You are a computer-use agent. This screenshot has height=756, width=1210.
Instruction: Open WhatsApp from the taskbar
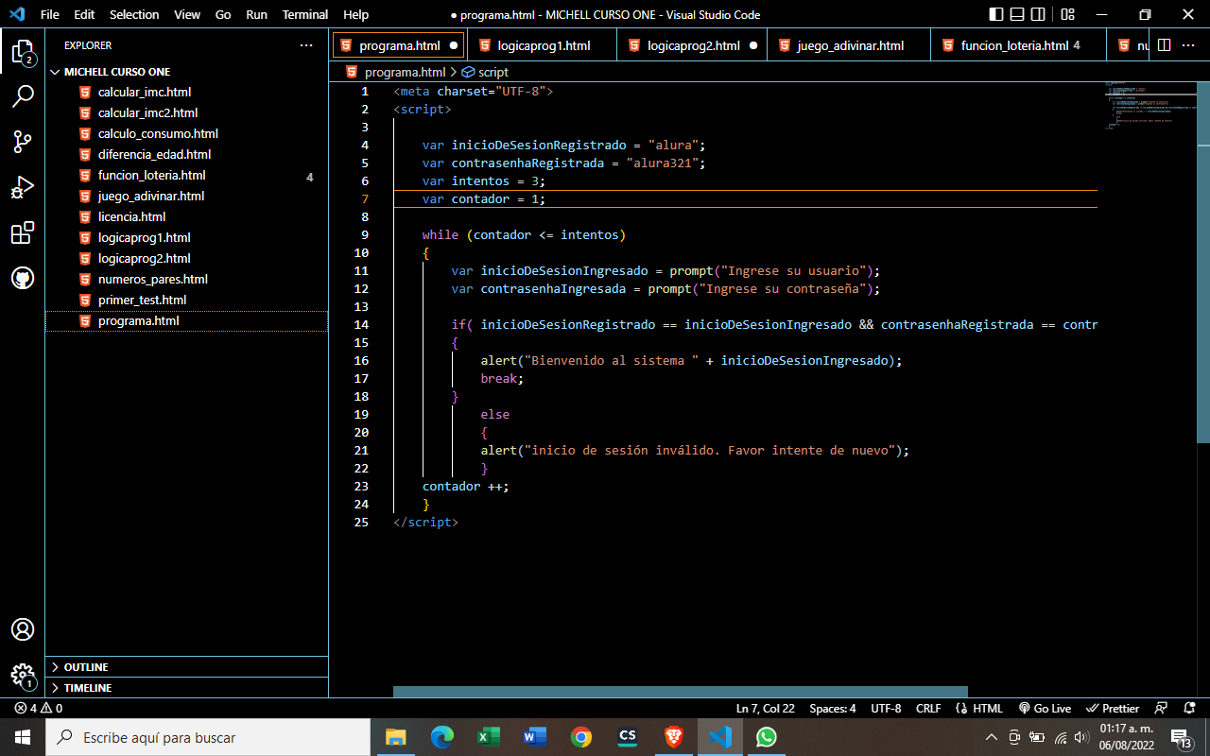coord(766,737)
